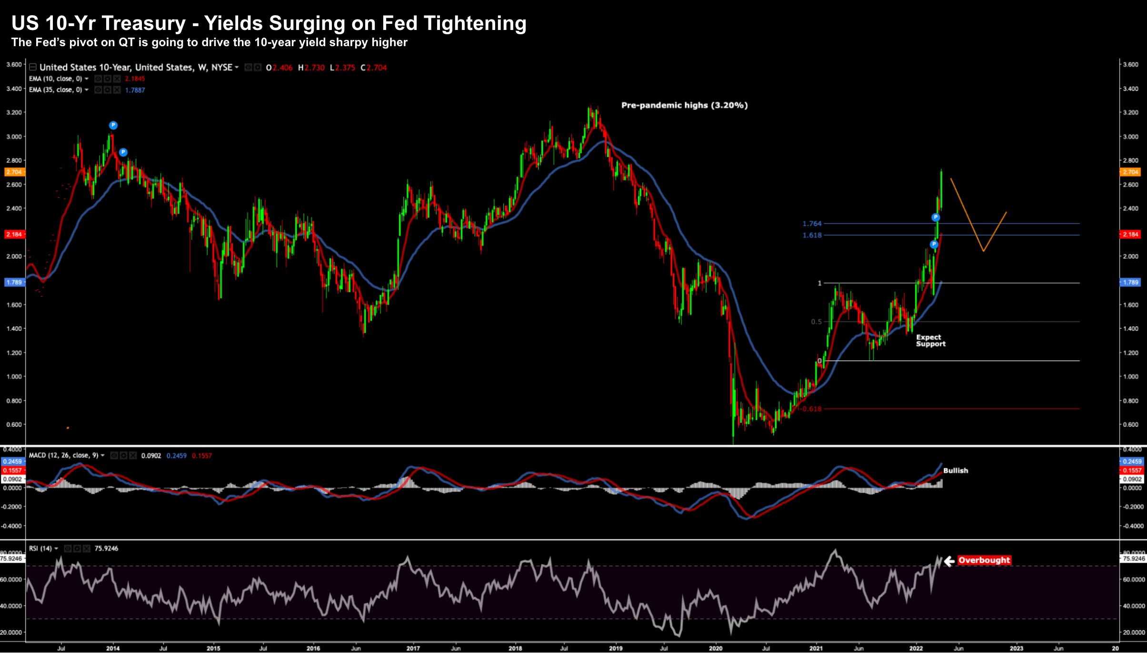Image resolution: width=1147 pixels, height=654 pixels.
Task: Click the RSI settings gear icon
Action: 77,548
